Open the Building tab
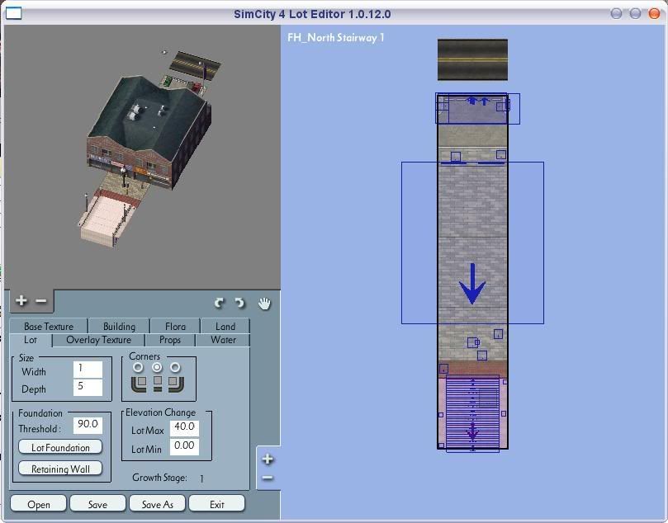The height and width of the screenshot is (523, 668). 119,327
